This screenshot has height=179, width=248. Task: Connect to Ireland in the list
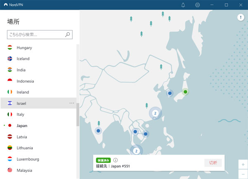point(38,92)
